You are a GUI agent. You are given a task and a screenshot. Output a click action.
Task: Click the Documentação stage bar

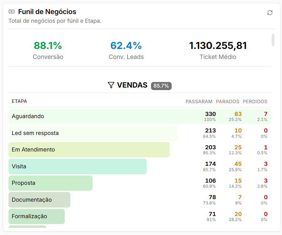tap(39, 200)
